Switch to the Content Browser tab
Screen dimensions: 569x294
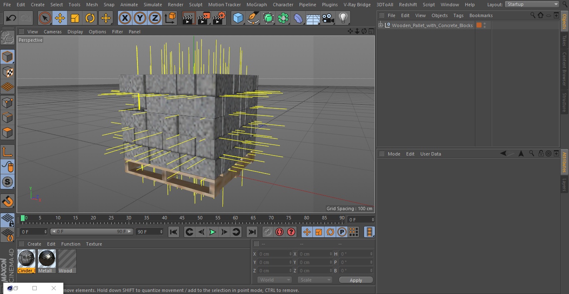564,69
